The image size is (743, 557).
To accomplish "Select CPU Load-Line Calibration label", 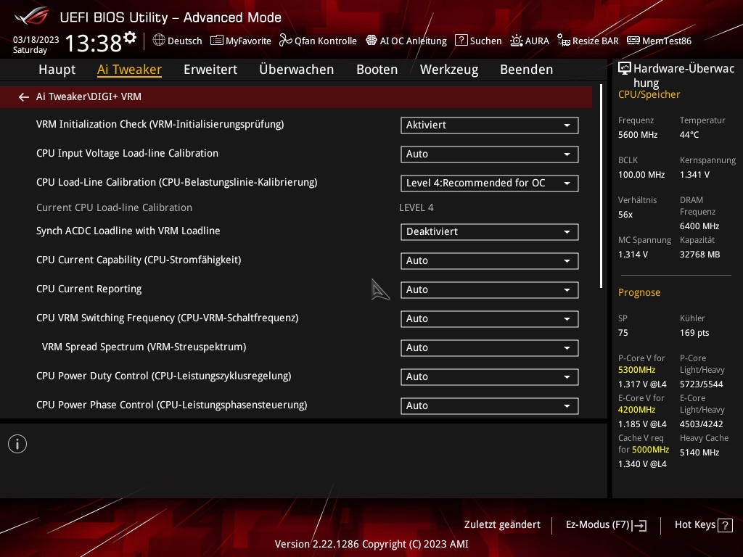I will pyautogui.click(x=177, y=182).
